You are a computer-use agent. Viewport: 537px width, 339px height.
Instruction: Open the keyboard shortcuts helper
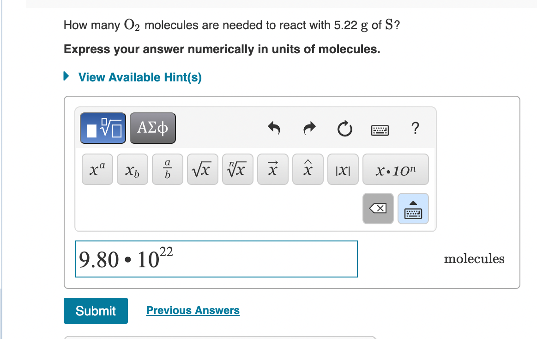pyautogui.click(x=380, y=129)
